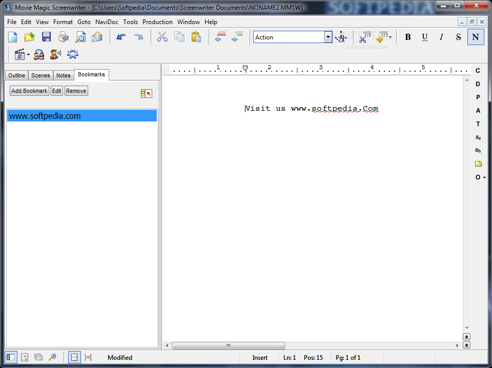The image size is (492, 368).
Task: Open settings with the blue gear icon
Action: [x=73, y=54]
